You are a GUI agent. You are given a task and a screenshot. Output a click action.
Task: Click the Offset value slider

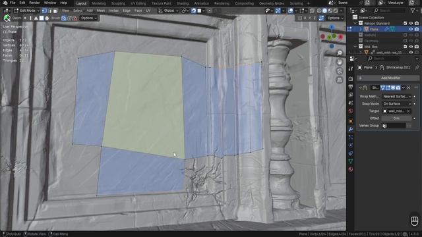click(397, 118)
